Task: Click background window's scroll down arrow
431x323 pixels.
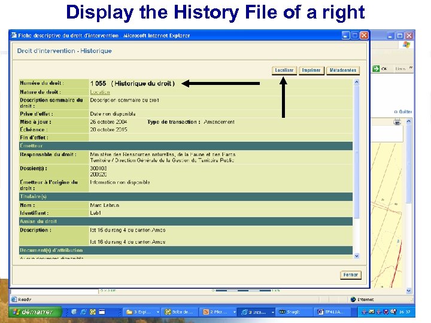Action: click(x=409, y=291)
